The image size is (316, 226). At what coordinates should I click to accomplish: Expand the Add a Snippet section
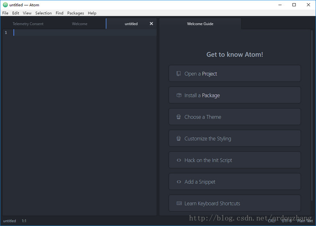pyautogui.click(x=235, y=182)
